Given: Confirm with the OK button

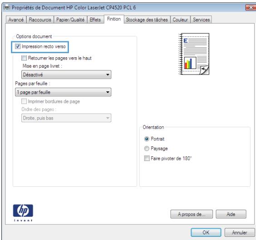Looking at the screenshot, I should (x=206, y=232).
